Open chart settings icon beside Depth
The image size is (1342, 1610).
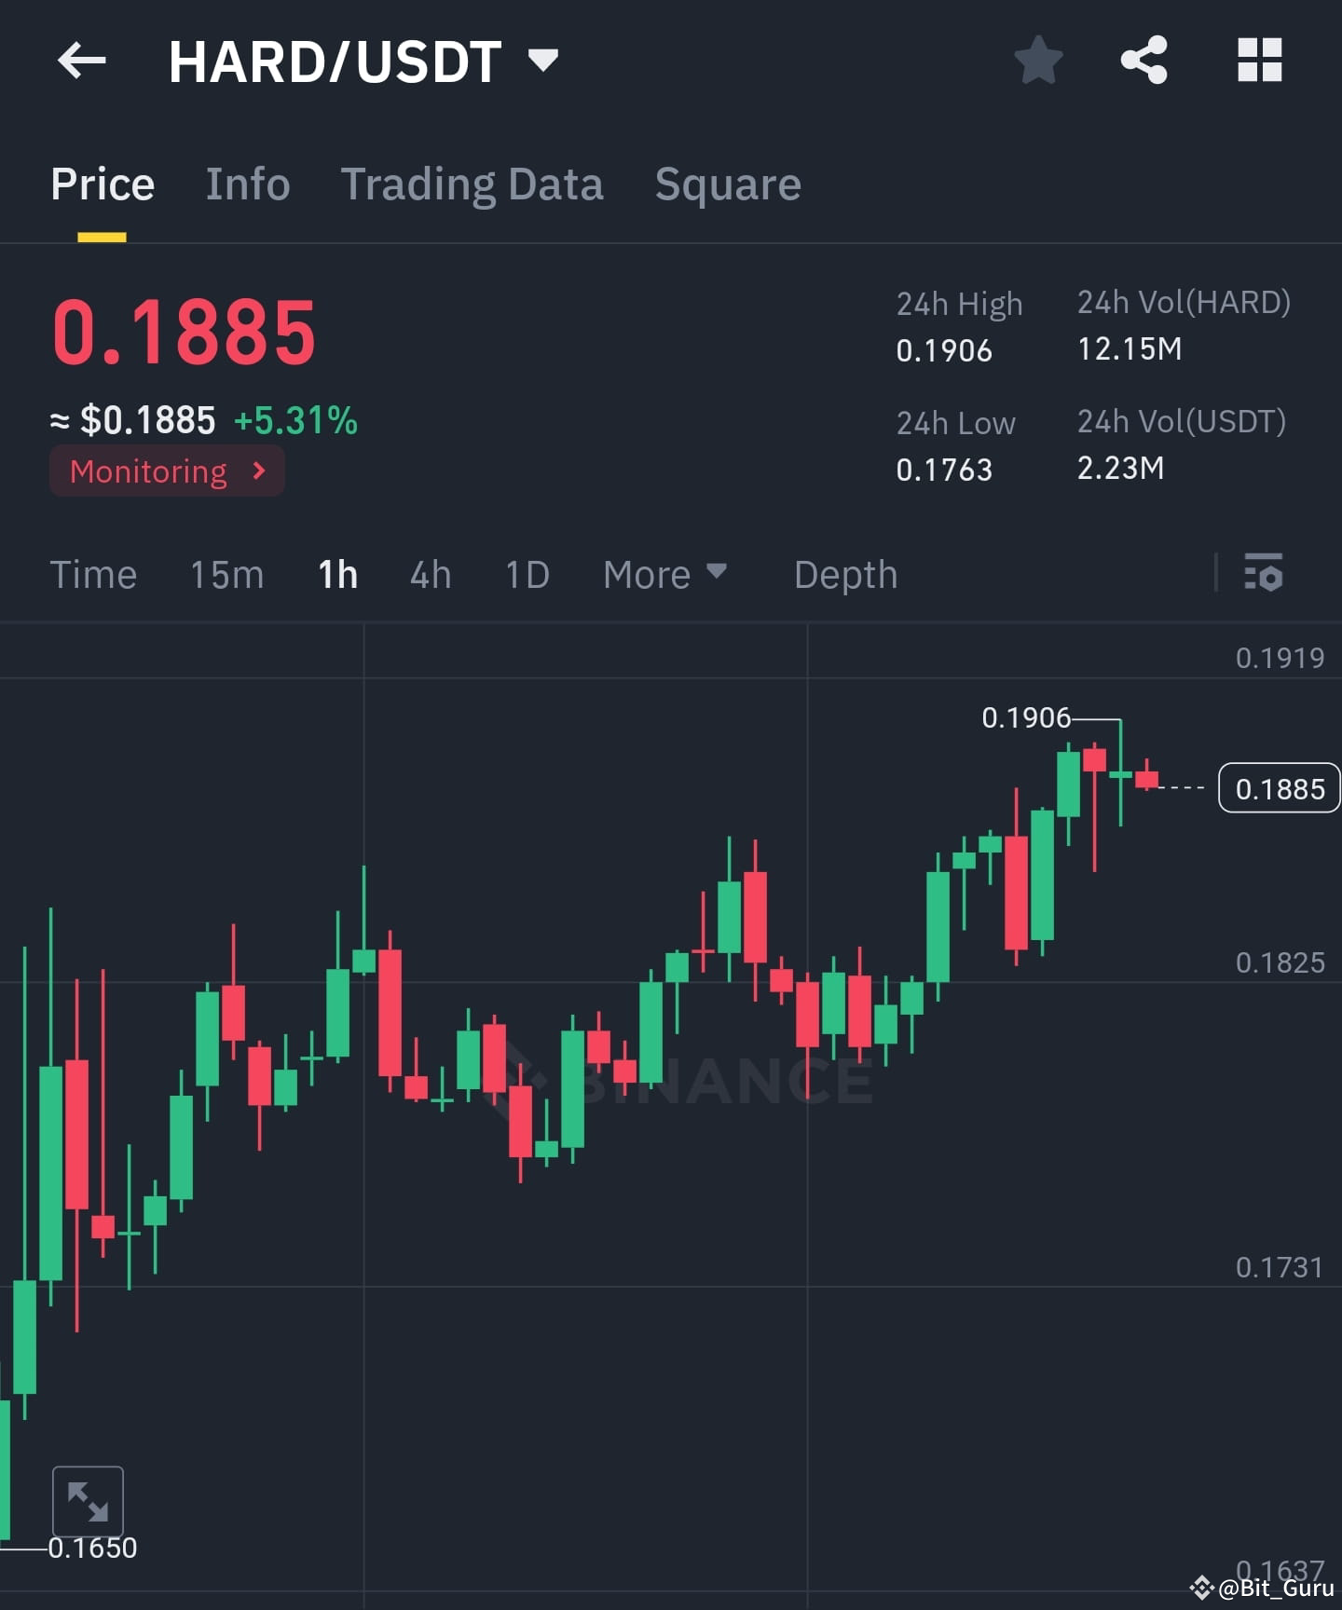point(1264,575)
